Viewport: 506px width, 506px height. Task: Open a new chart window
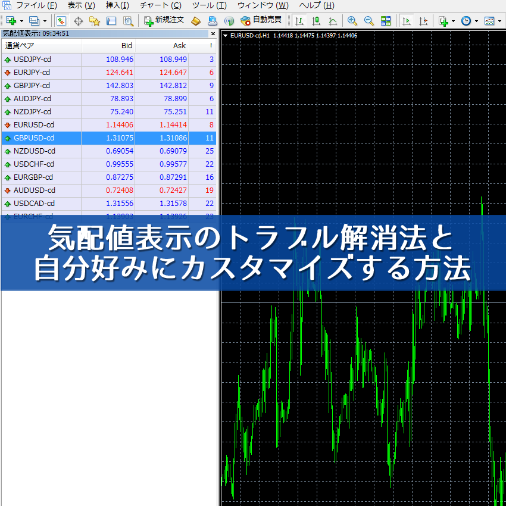click(11, 20)
